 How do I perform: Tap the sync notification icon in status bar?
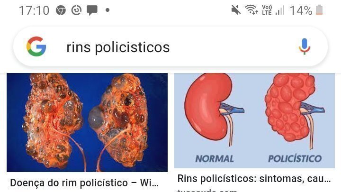[x=76, y=10]
